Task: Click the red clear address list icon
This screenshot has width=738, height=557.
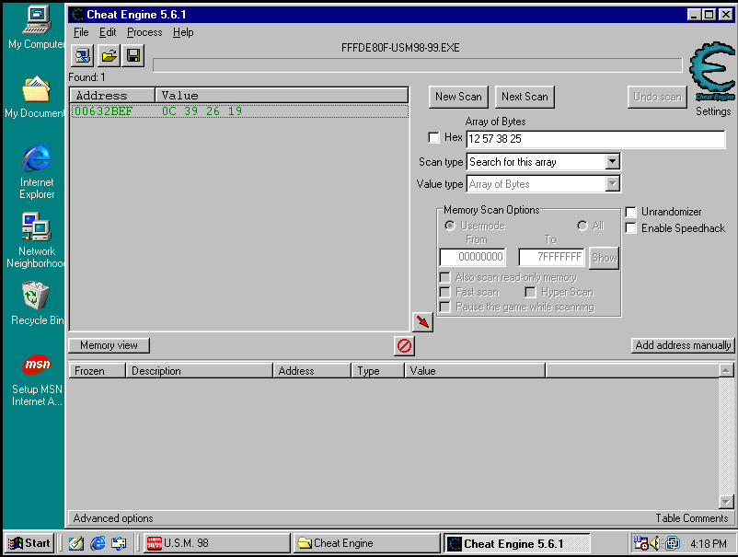Action: click(x=404, y=346)
